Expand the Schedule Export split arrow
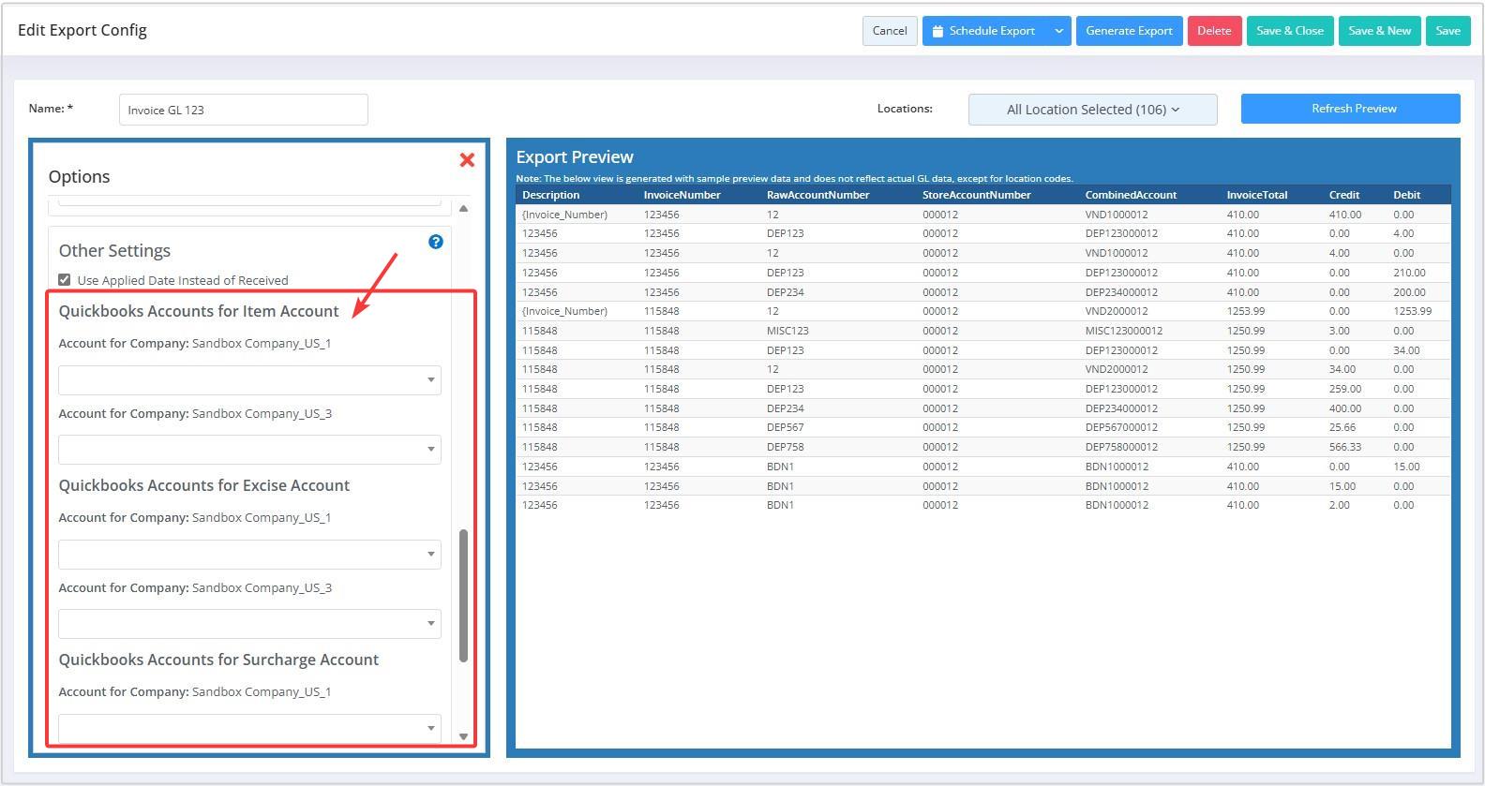This screenshot has width=1485, height=786. [1058, 31]
